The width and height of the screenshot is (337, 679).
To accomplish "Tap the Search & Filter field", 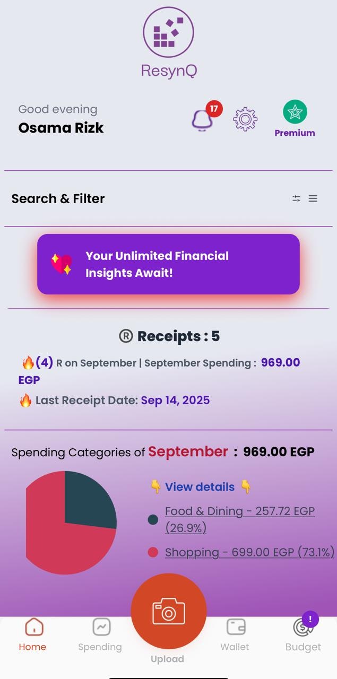I will 168,198.
